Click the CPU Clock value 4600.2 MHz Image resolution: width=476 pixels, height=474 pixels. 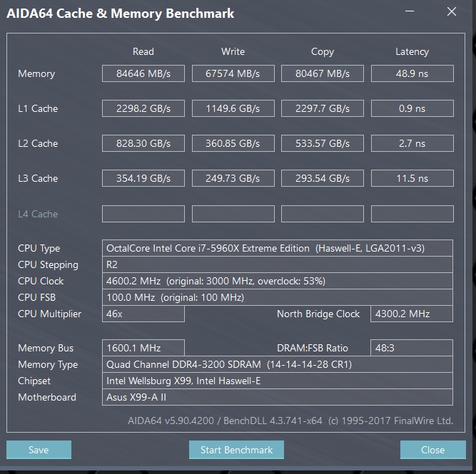pyautogui.click(x=278, y=281)
